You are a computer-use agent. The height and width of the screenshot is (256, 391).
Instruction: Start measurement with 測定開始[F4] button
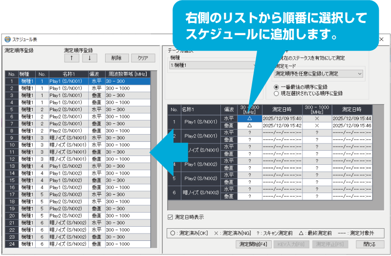[253, 244]
